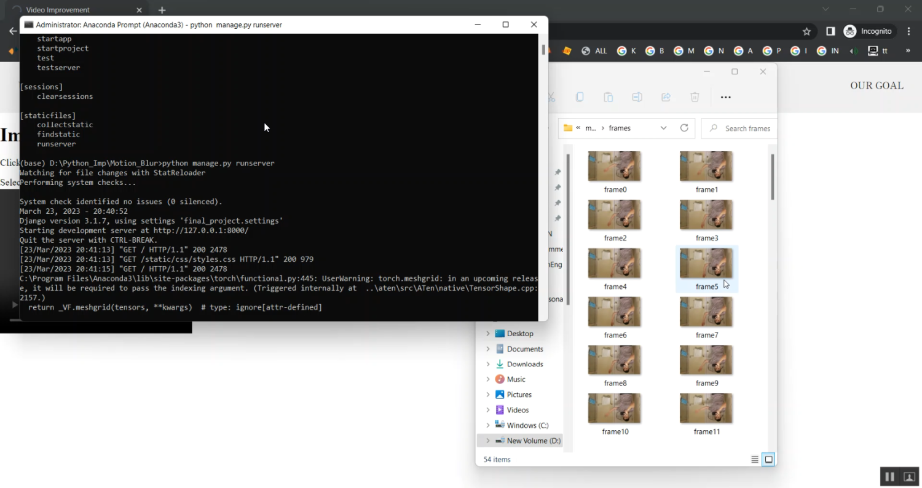Switch Explorer to details list view

tap(755, 459)
